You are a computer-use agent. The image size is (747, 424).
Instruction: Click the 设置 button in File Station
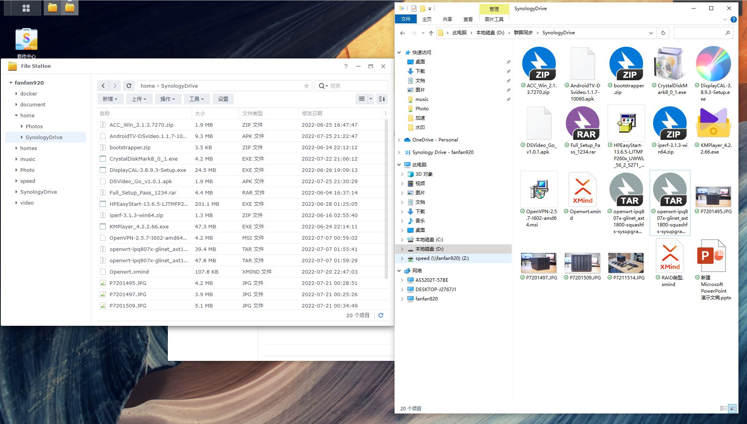click(x=223, y=99)
